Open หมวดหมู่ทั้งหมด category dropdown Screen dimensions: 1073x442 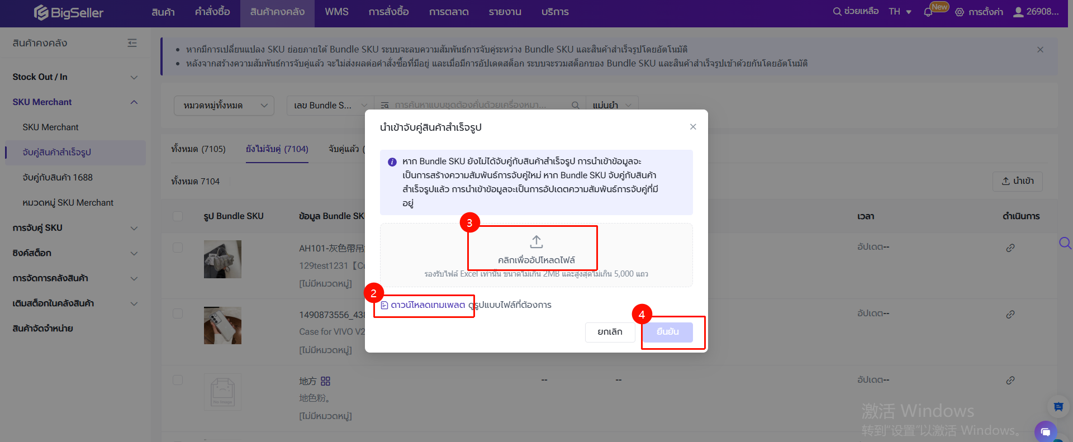(x=224, y=106)
